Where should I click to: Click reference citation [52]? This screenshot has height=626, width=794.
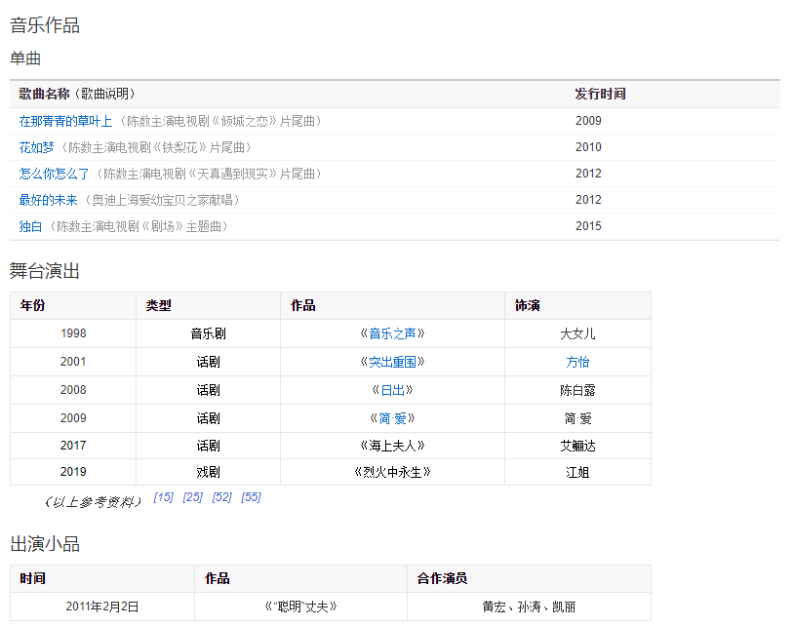coord(221,497)
